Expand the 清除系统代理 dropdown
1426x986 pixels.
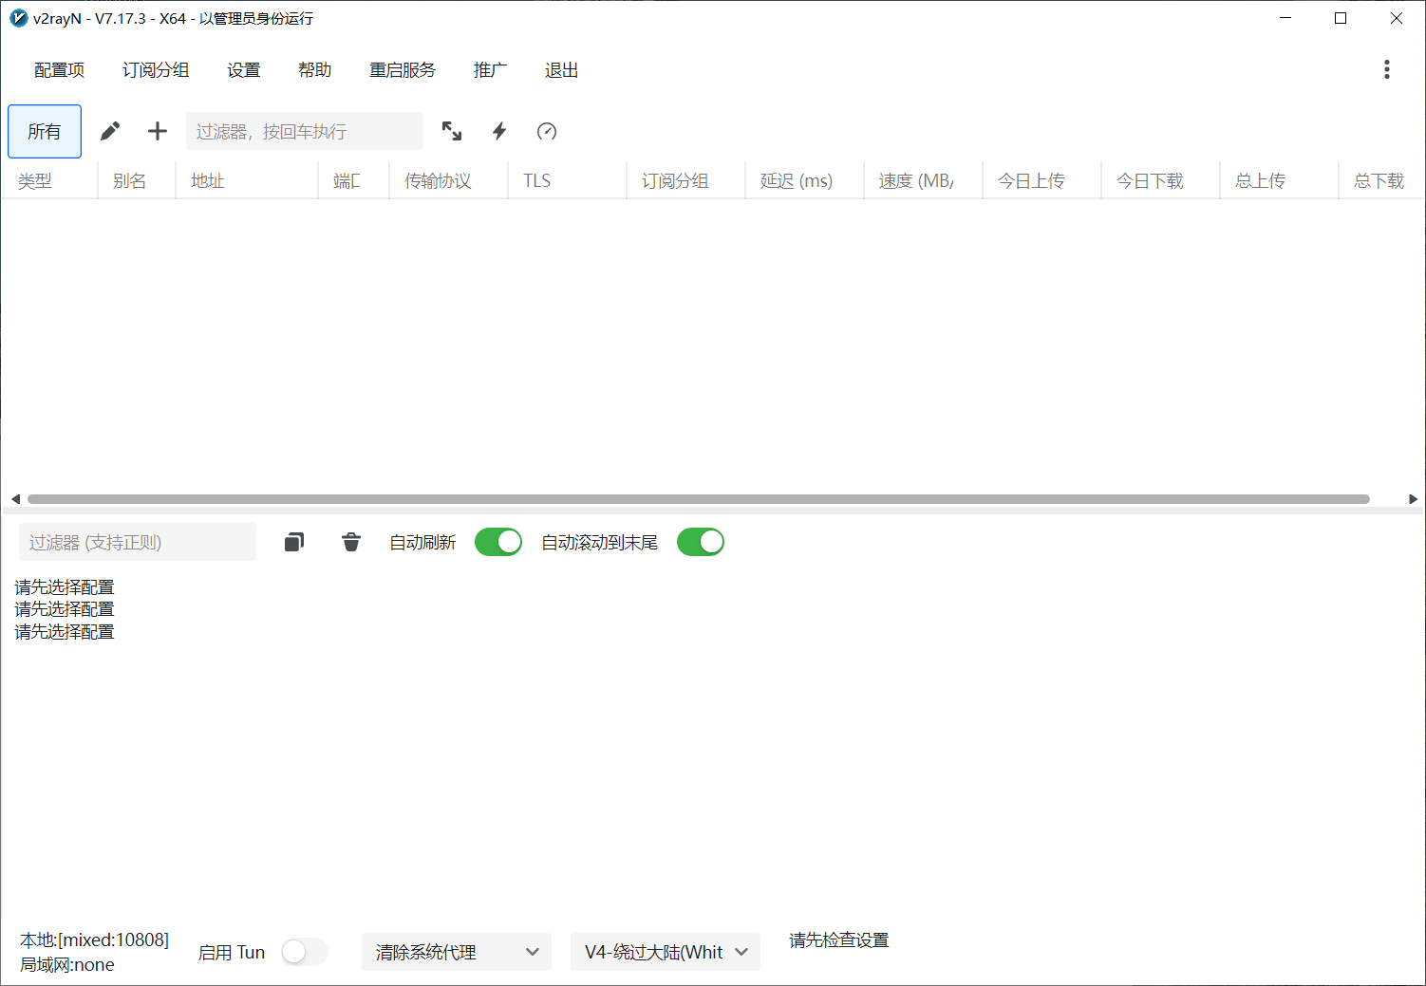coord(457,952)
